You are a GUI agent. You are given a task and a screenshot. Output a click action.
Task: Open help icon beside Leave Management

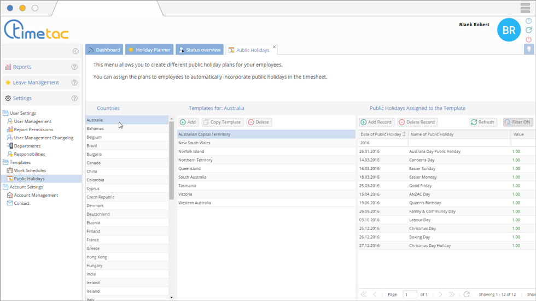tap(74, 83)
